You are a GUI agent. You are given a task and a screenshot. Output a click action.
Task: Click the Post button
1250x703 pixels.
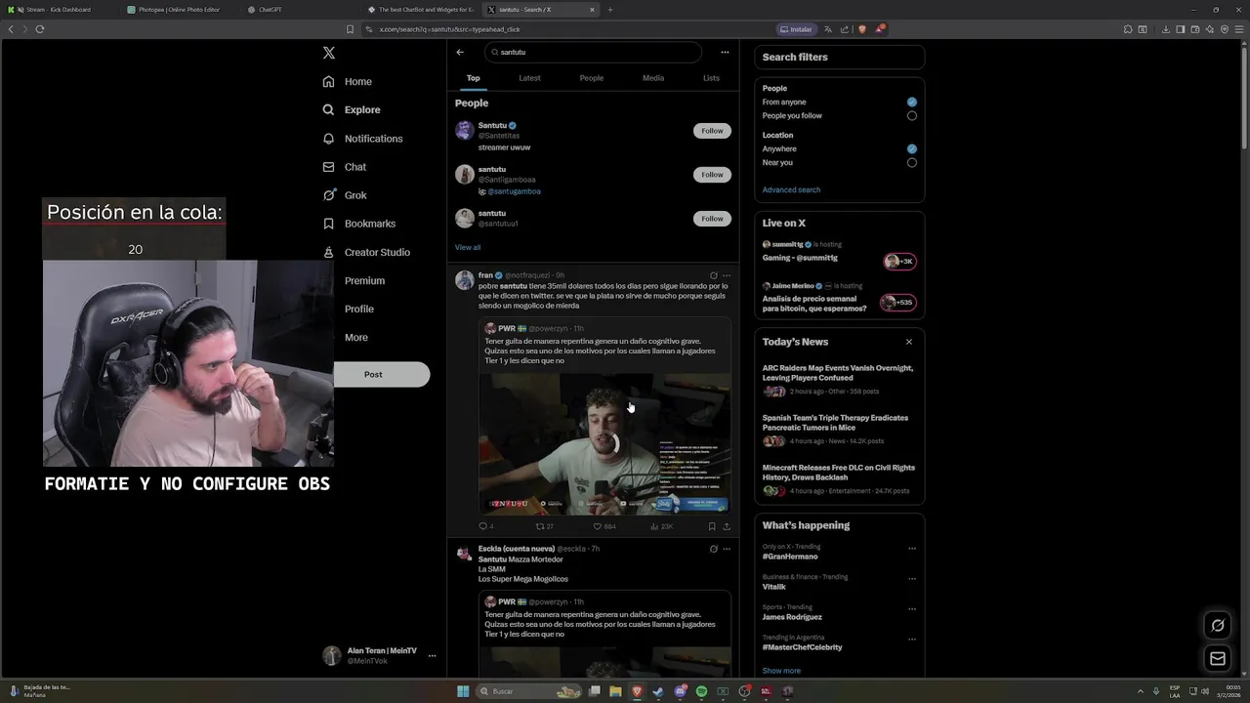(x=381, y=375)
